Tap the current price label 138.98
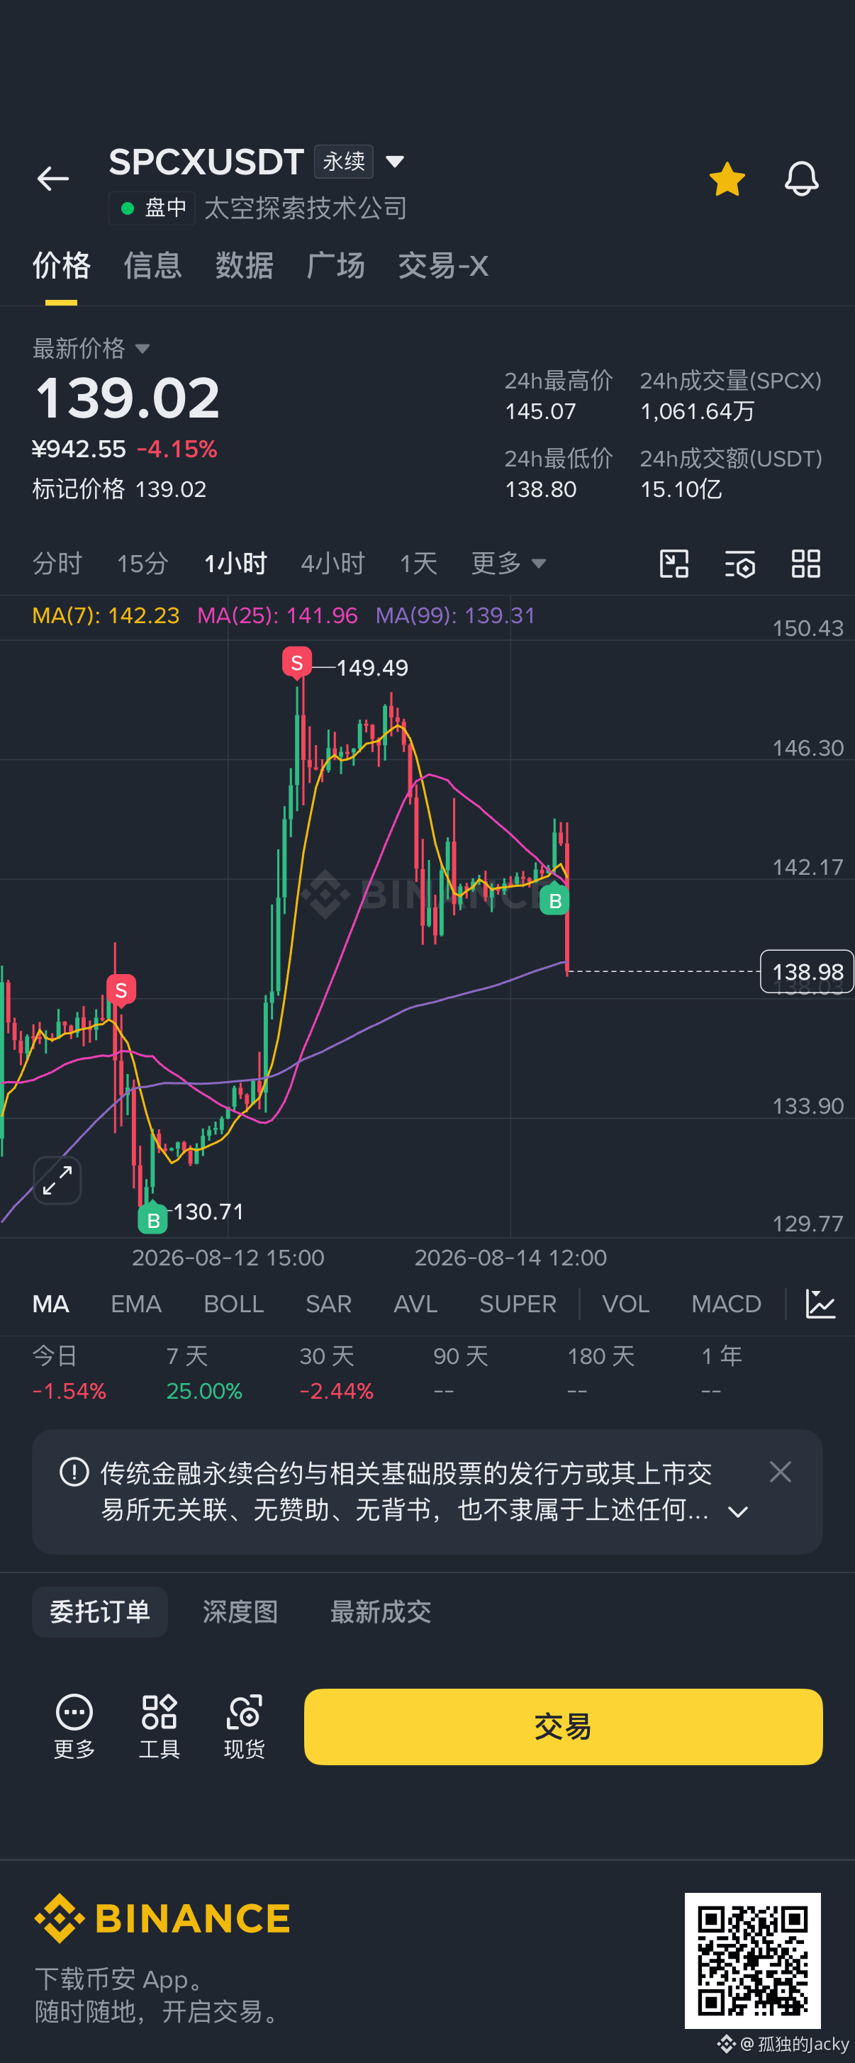 click(807, 971)
